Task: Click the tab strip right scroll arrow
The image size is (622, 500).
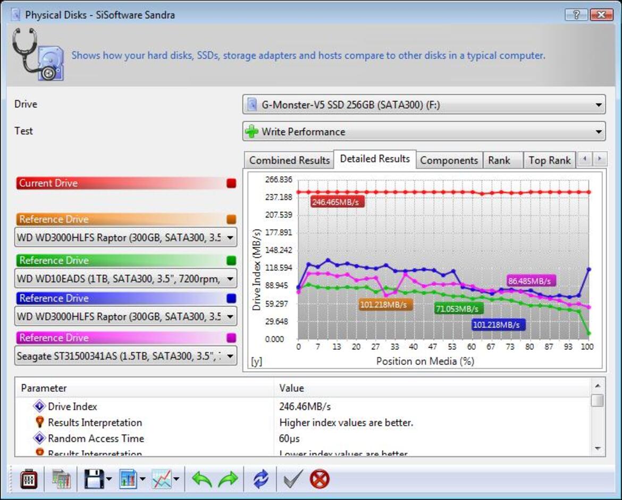Action: (x=599, y=159)
